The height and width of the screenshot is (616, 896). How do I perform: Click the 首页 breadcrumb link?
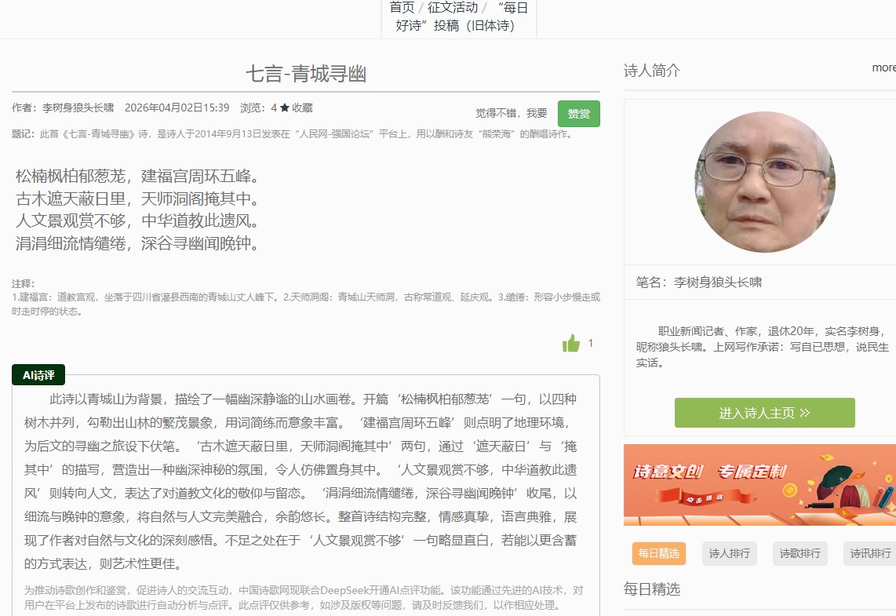[x=402, y=7]
